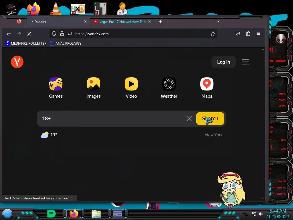Open tracking protection shield info
The image size is (293, 220).
tap(54, 34)
